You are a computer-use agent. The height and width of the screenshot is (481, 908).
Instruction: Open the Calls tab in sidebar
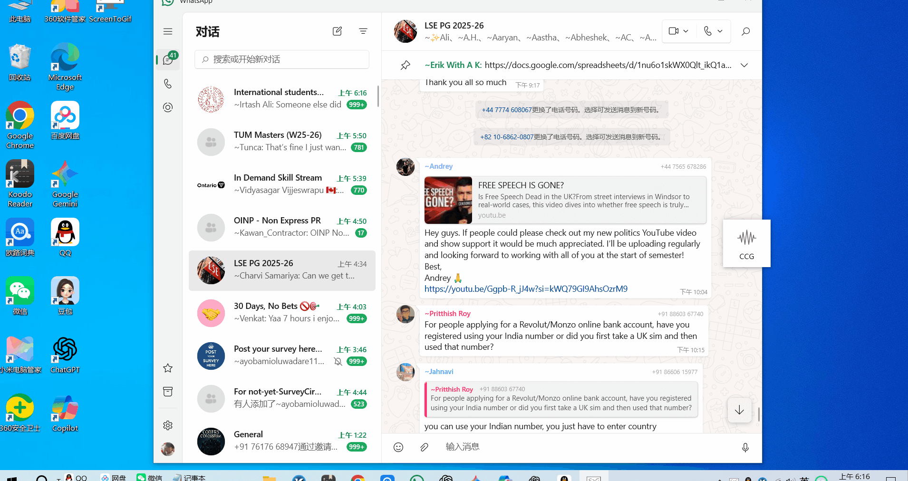pyautogui.click(x=168, y=84)
